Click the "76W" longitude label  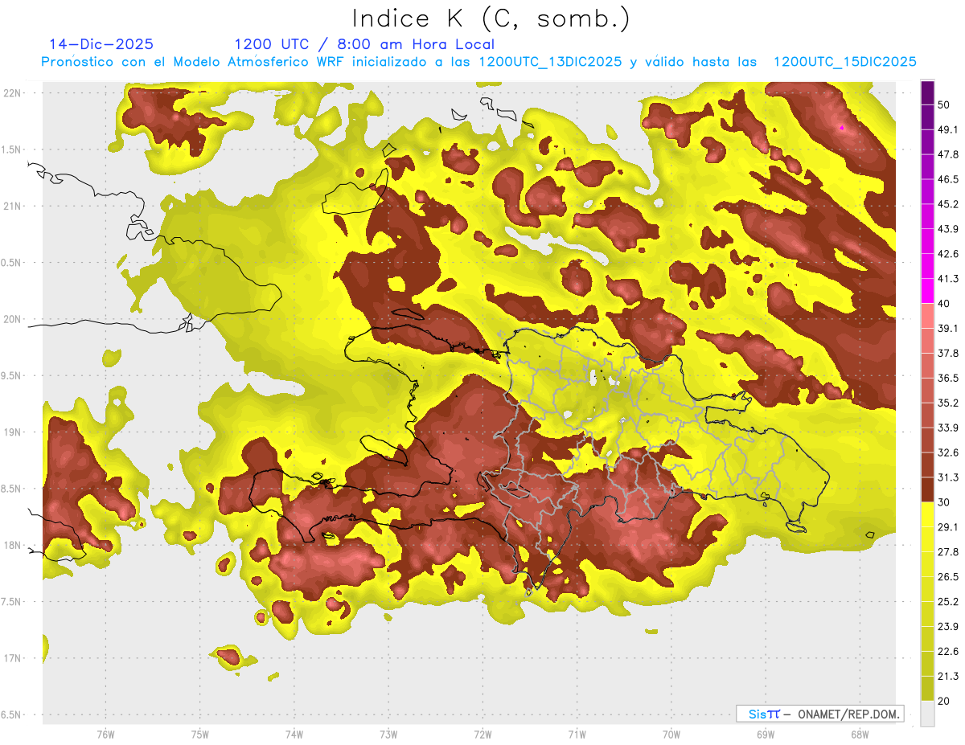pyautogui.click(x=105, y=735)
